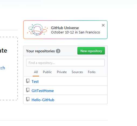Open the GitTestHome repository link
This screenshot has width=137, height=126.
[43, 91]
